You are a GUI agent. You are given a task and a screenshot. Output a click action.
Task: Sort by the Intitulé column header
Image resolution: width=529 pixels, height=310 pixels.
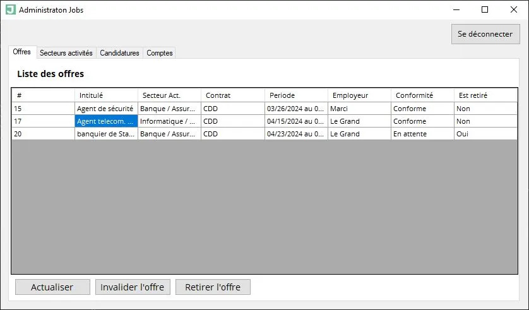click(x=106, y=95)
